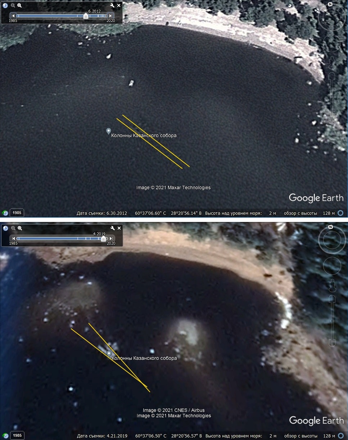This screenshot has width=348, height=440.
Task: Click the 6.2012 time slider thumb
Action: coord(86,16)
